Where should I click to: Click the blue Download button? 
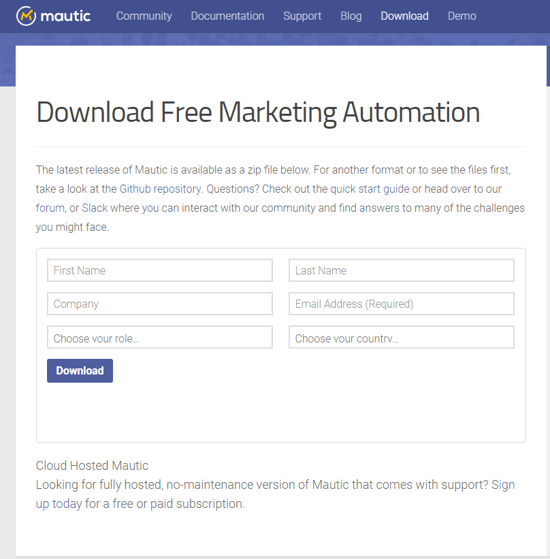[x=80, y=371]
